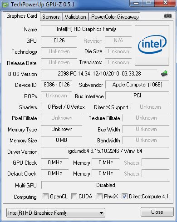This screenshot has width=177, height=222.
Task: Select the PowerColor Giveaway tab
Action: click(x=115, y=17)
